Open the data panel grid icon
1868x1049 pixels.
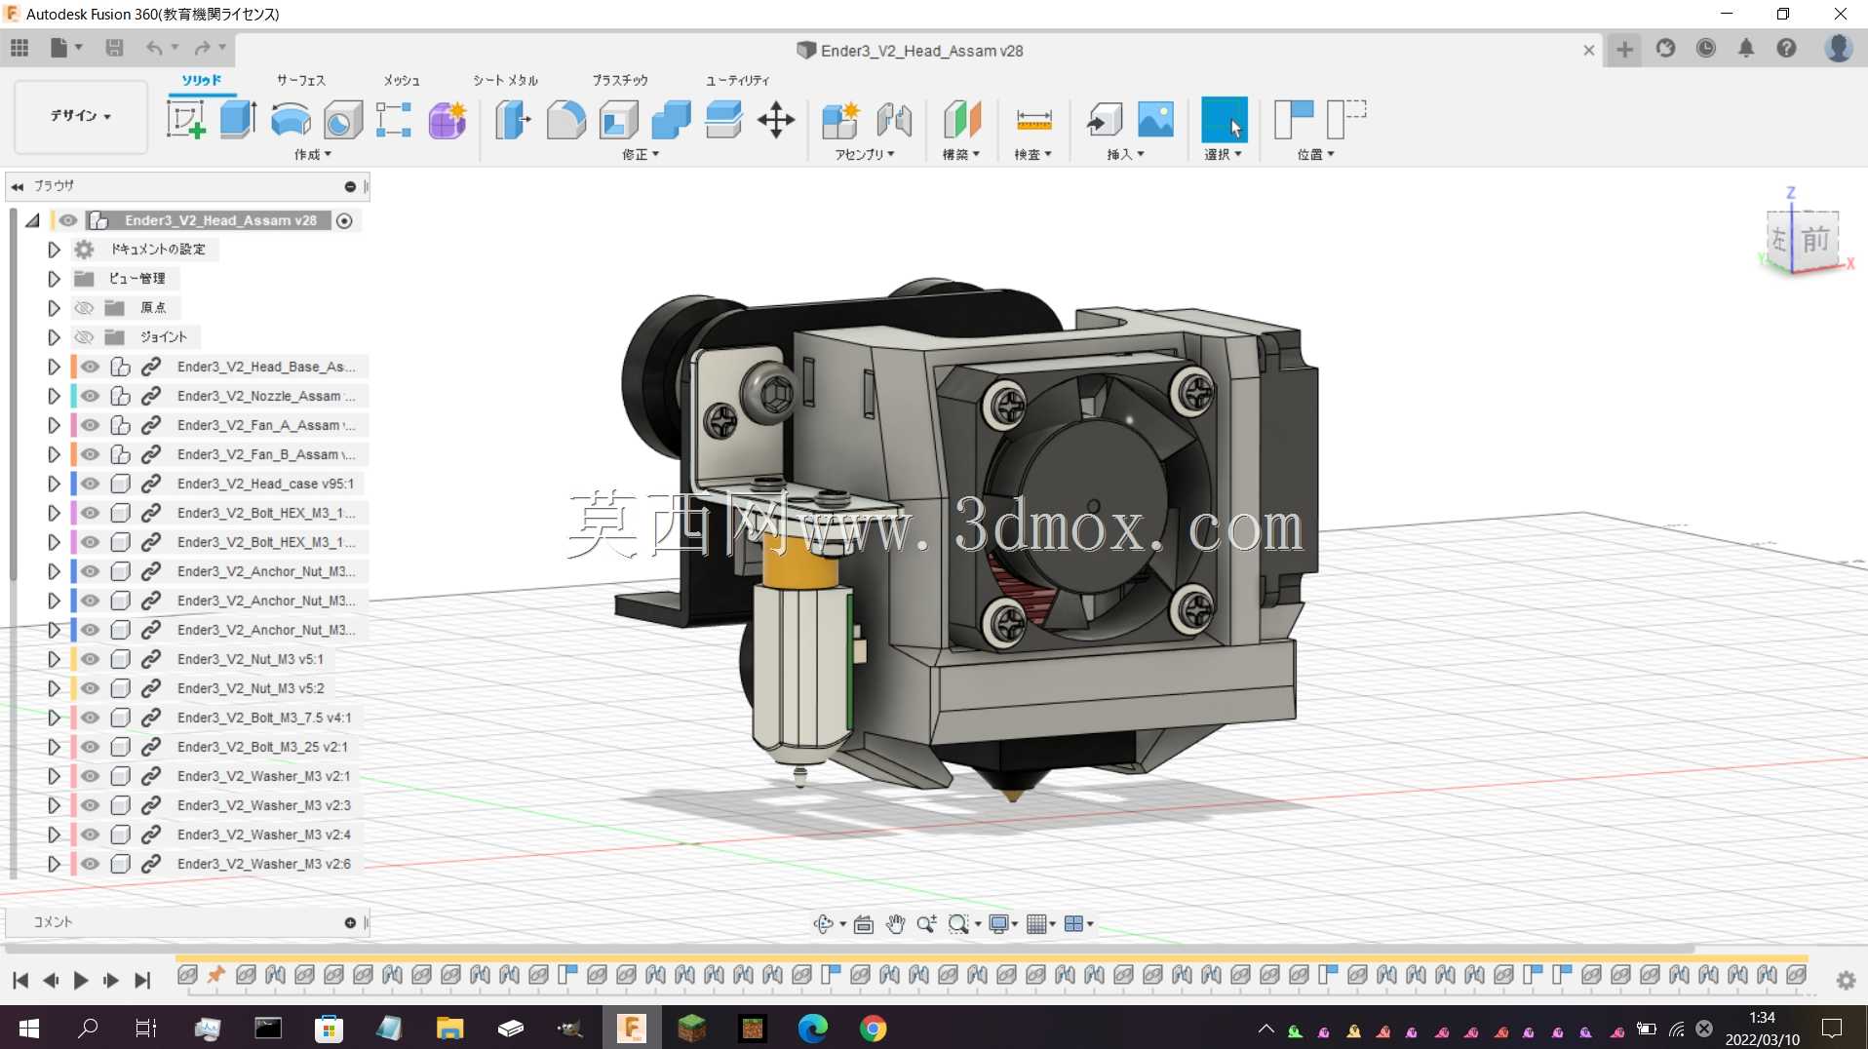(19, 48)
